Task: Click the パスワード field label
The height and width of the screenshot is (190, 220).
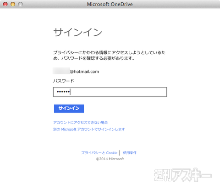Action: point(64,81)
